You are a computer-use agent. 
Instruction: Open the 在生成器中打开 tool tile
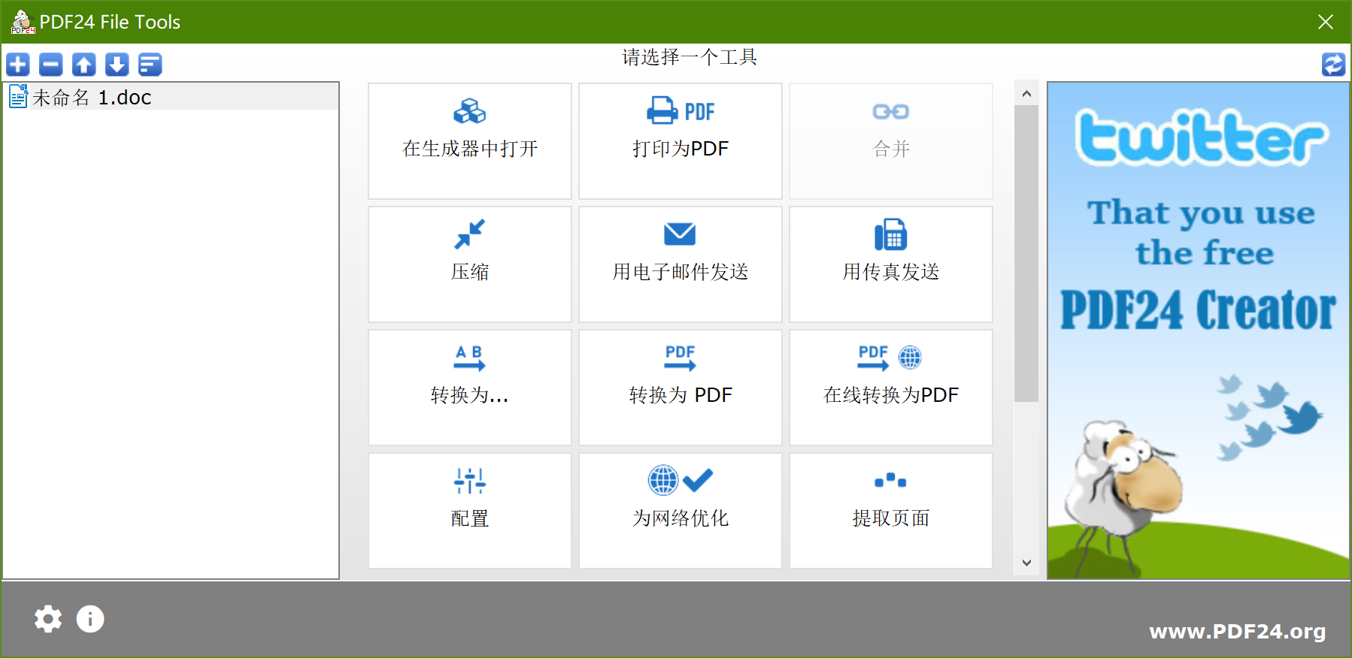[x=470, y=141]
